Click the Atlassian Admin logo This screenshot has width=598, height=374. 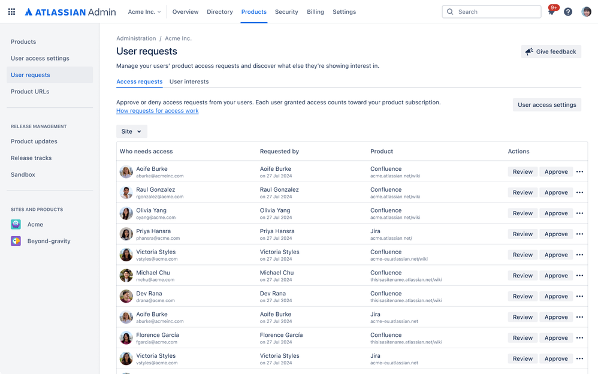[x=71, y=12]
